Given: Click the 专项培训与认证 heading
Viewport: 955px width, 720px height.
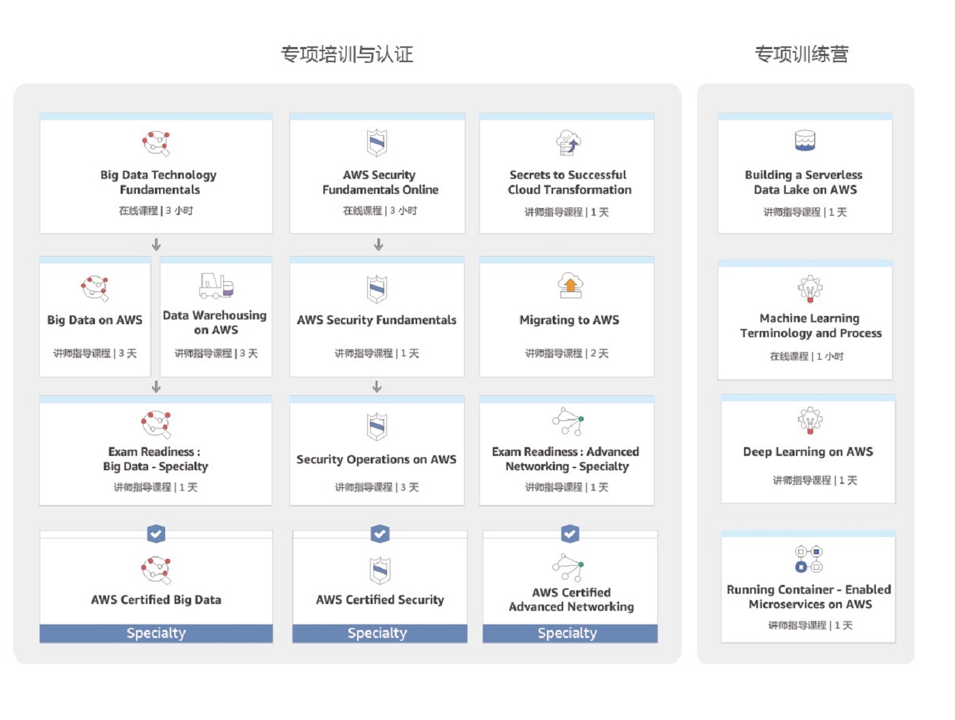Looking at the screenshot, I should pyautogui.click(x=347, y=54).
